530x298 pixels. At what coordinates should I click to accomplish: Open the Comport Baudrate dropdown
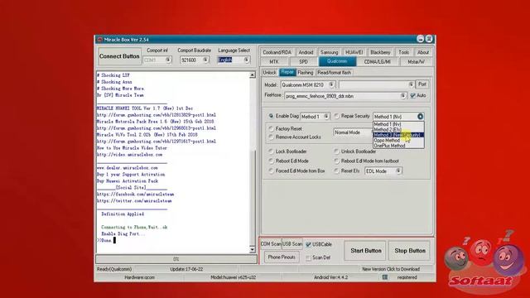(x=205, y=60)
